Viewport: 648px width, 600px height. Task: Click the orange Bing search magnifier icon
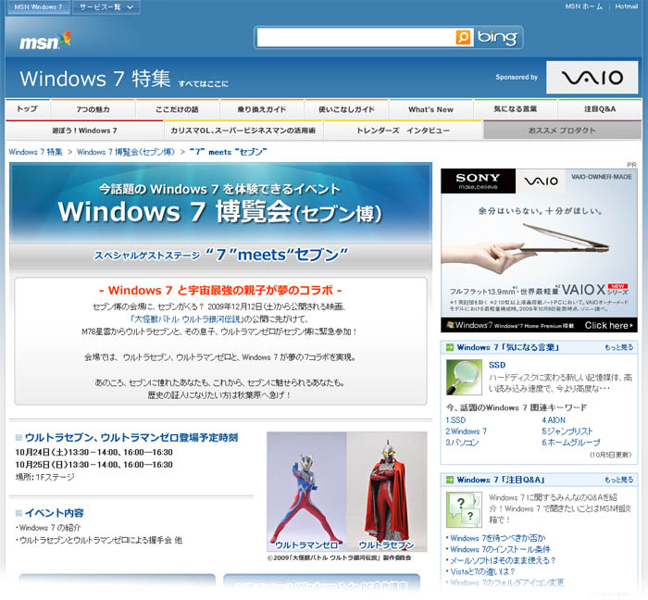coord(463,37)
